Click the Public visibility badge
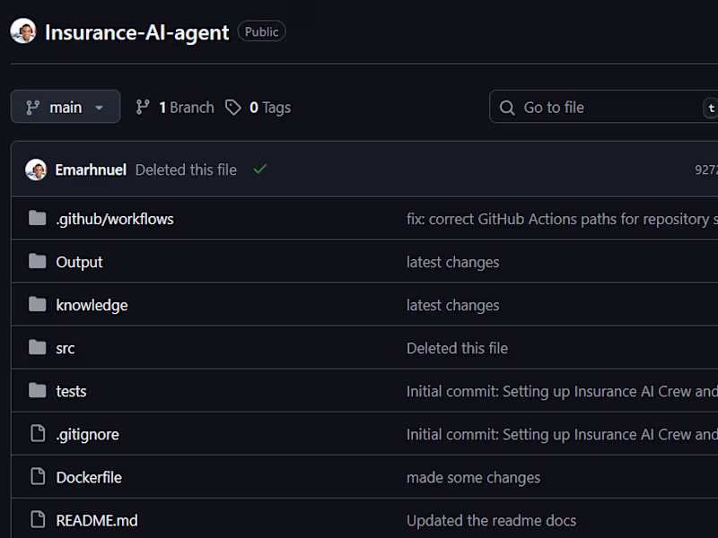The image size is (718, 538). click(261, 30)
